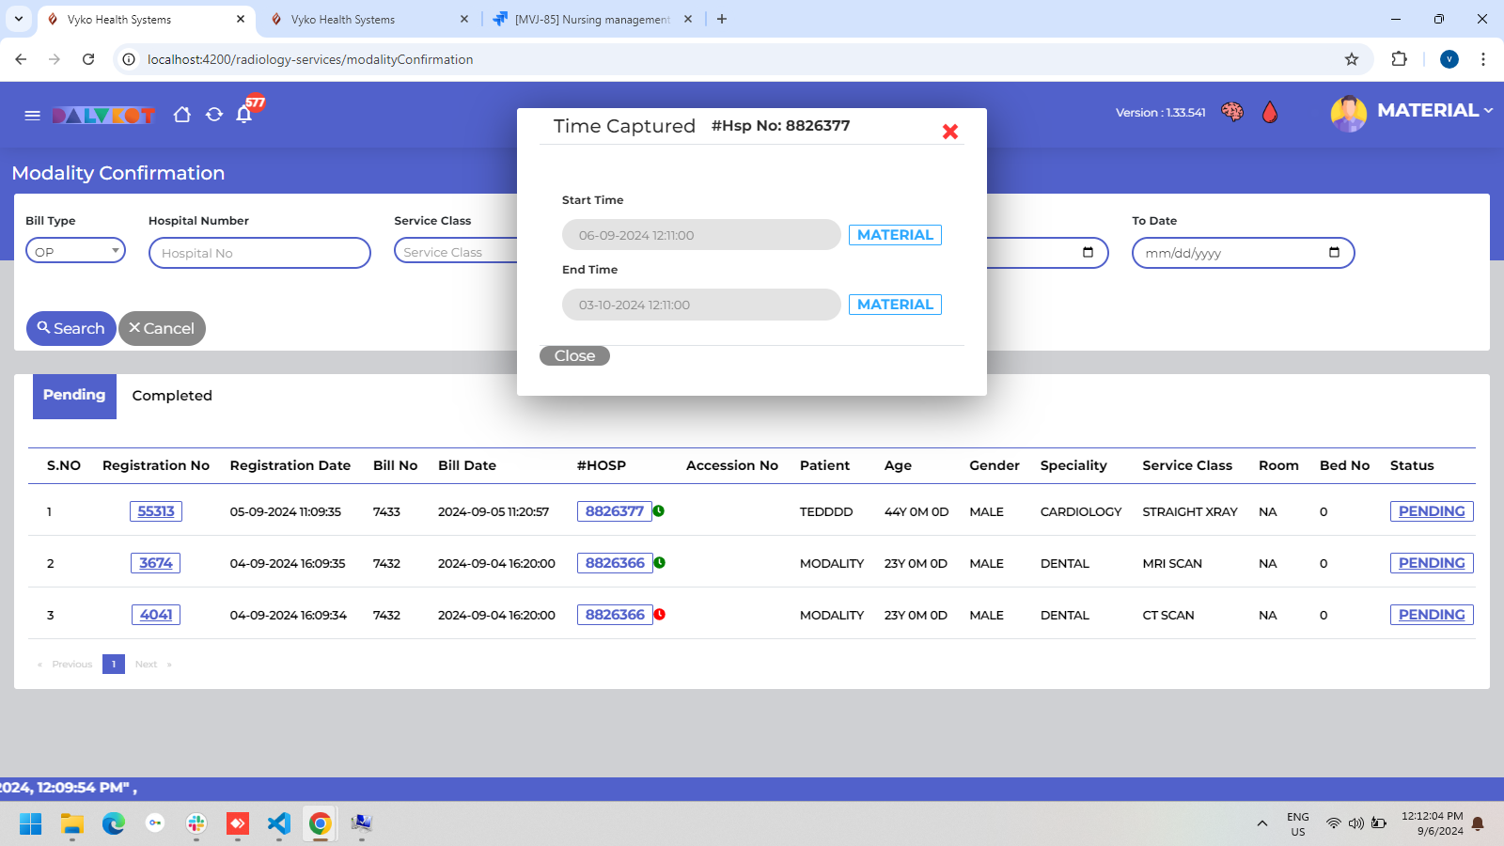Open Visual Studio Code from taskbar
Screen dimensions: 1504x846
279,824
